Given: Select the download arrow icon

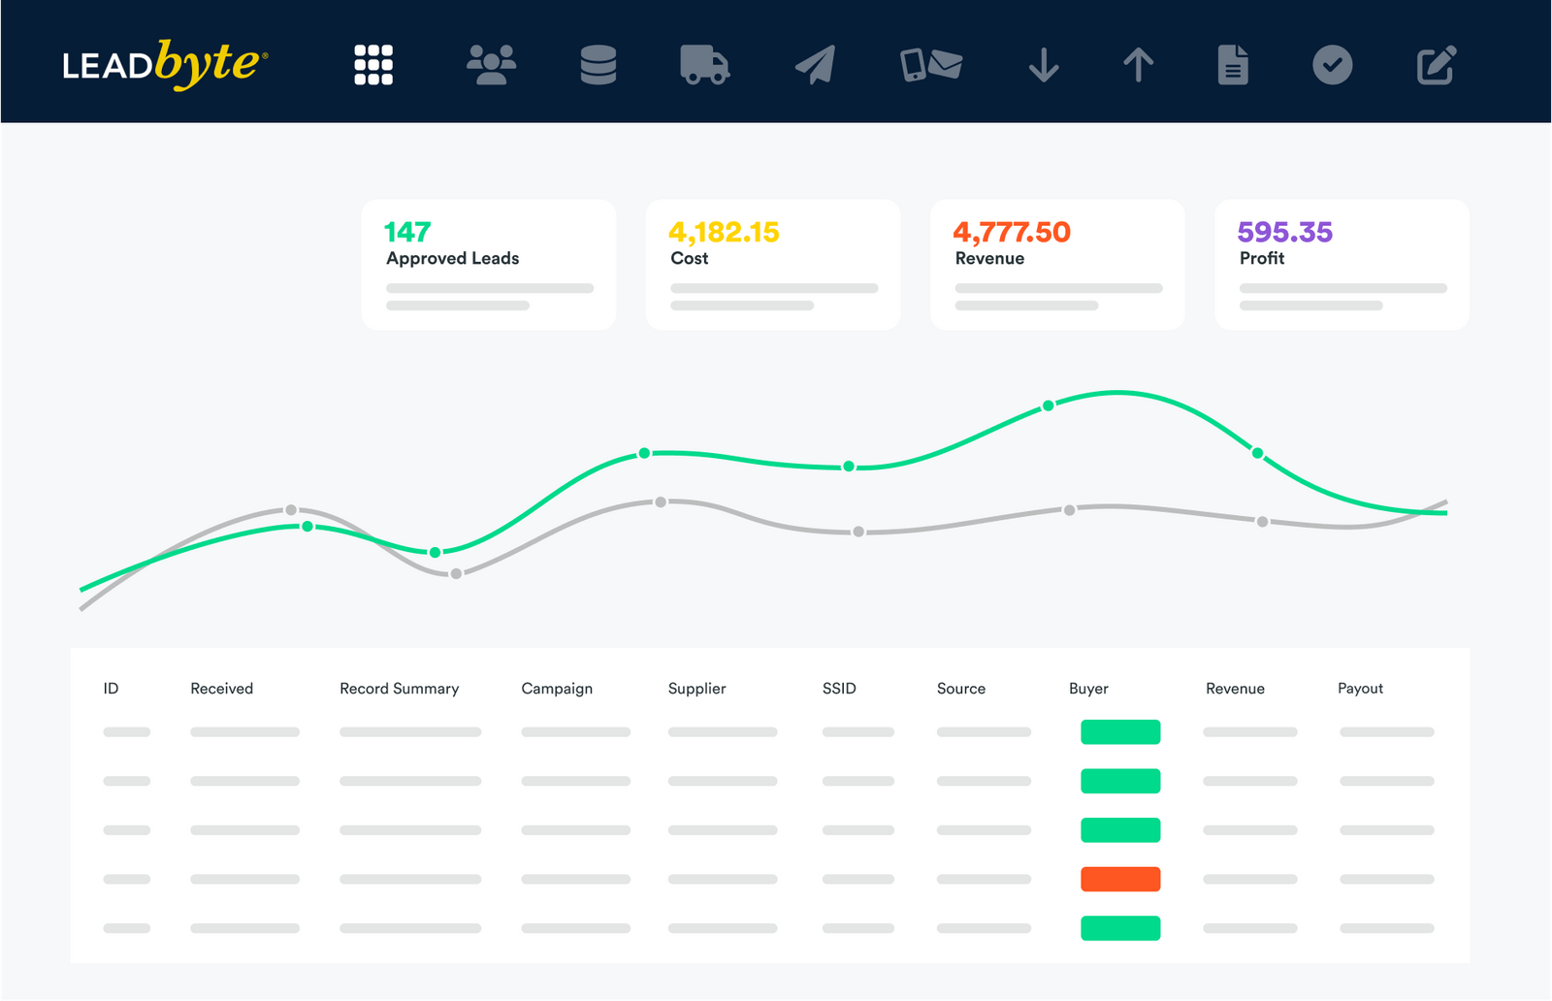Looking at the screenshot, I should click(x=1043, y=64).
